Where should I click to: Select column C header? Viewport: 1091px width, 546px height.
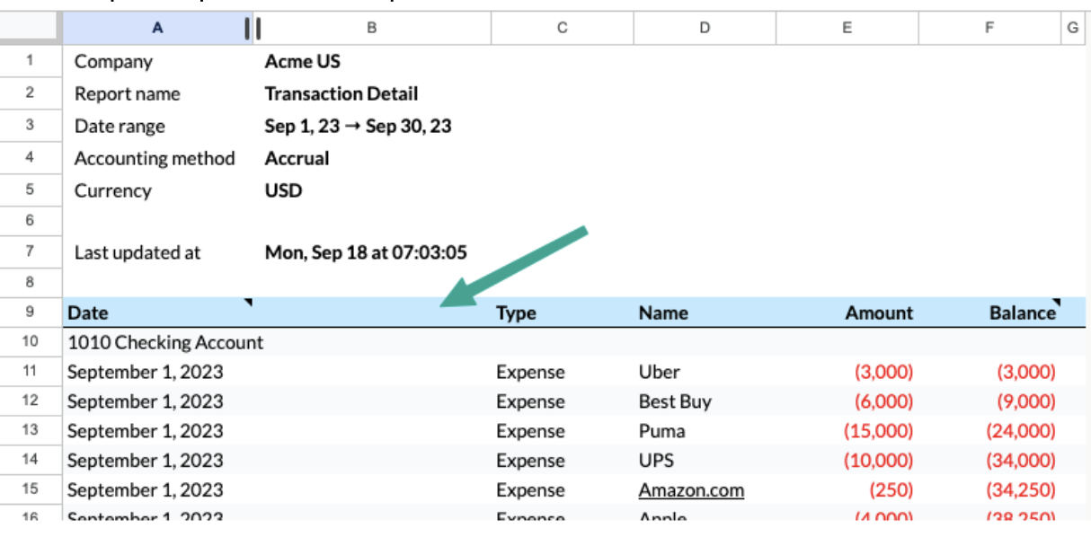(x=562, y=28)
